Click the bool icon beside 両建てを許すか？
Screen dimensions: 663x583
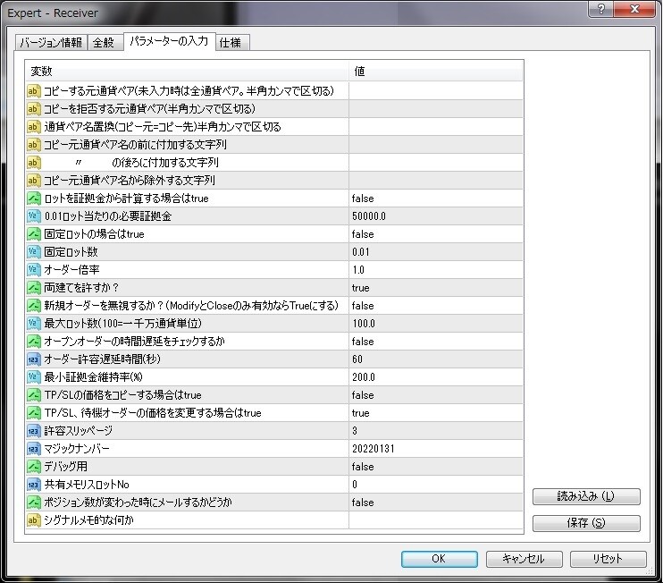tap(33, 288)
